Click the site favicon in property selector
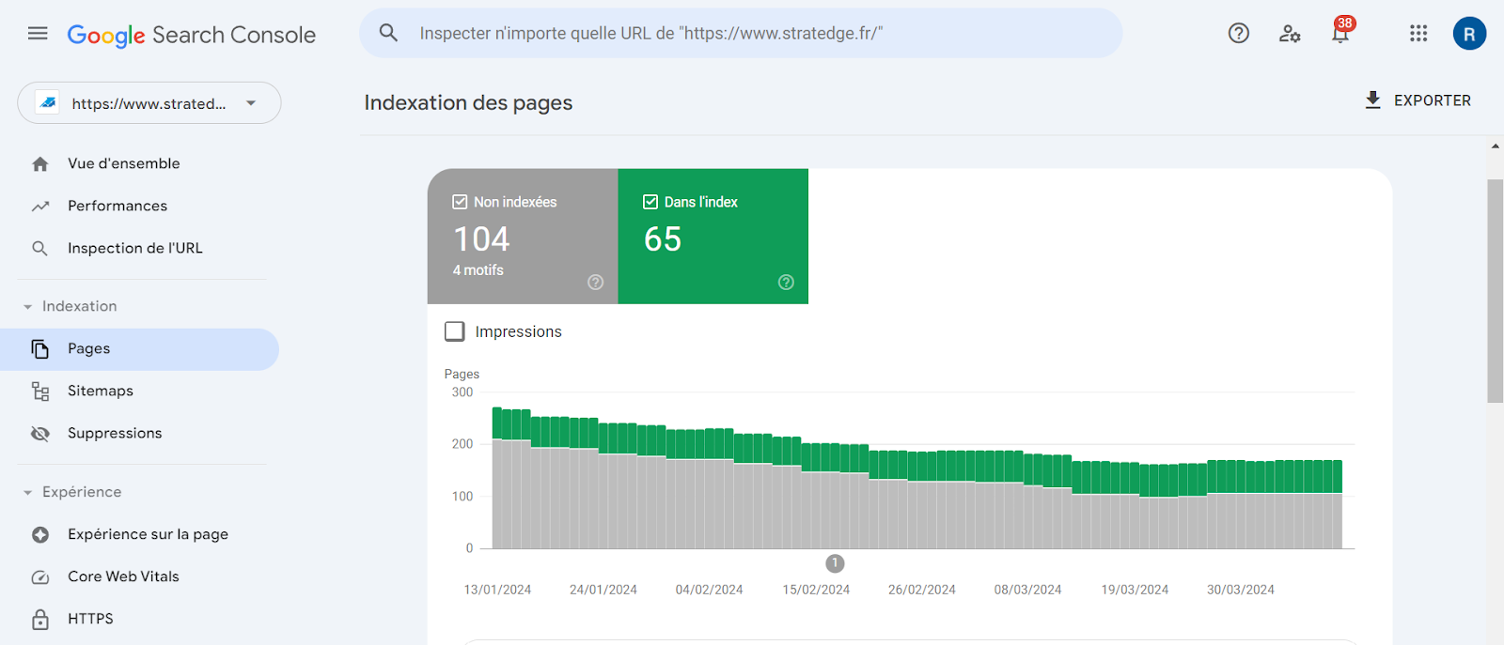The height and width of the screenshot is (645, 1504). point(48,103)
